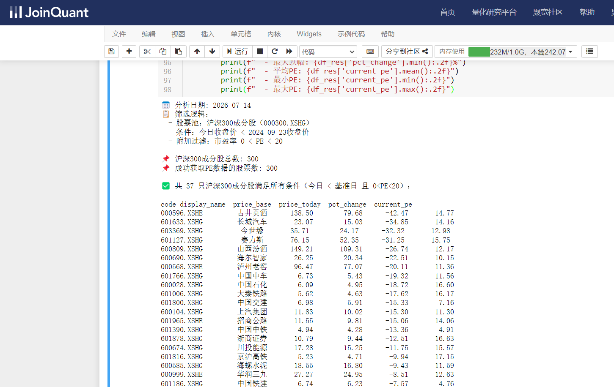Open 聚宽社区 navigation link

click(x=548, y=12)
